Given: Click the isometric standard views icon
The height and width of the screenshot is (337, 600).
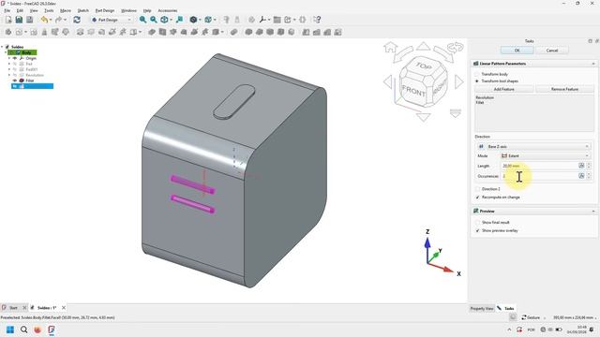Looking at the screenshot, I should (x=164, y=20).
